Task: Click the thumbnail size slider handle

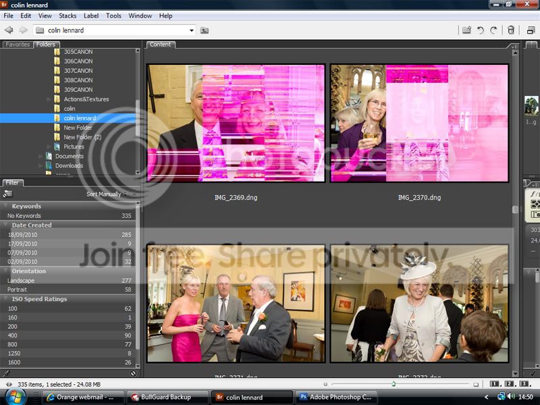Action: click(394, 384)
